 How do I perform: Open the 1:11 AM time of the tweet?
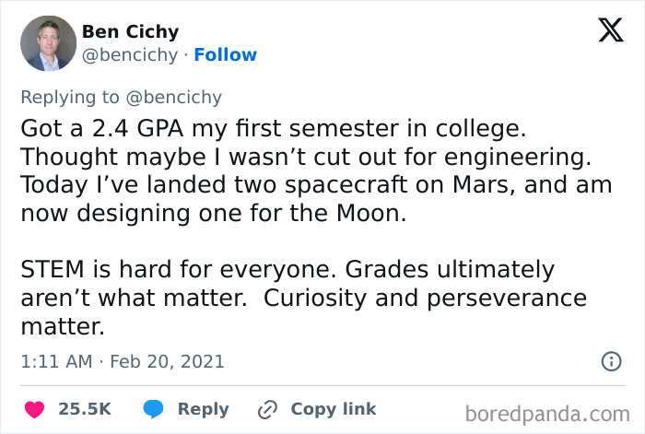click(x=55, y=361)
